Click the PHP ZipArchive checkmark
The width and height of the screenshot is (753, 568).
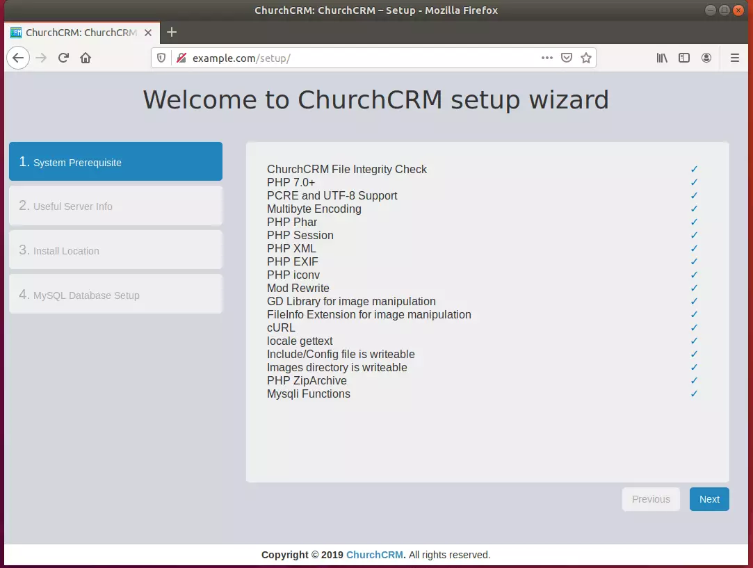point(694,380)
